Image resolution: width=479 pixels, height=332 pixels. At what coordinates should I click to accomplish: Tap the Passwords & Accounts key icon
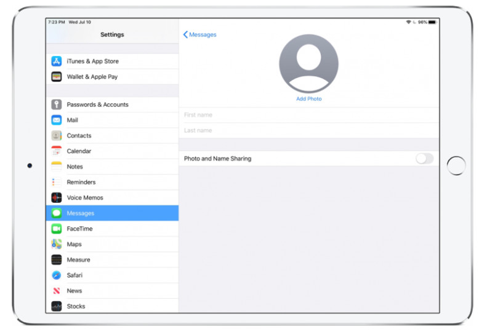57,105
